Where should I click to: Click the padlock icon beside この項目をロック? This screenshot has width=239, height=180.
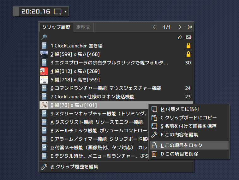click(154, 145)
